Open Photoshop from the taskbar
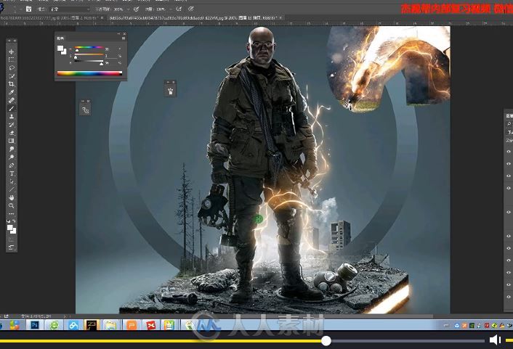Screen dimensions: 513x349 pos(34,325)
